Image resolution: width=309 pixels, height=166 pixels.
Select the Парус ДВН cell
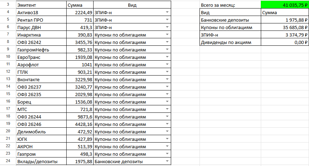pos(41,27)
